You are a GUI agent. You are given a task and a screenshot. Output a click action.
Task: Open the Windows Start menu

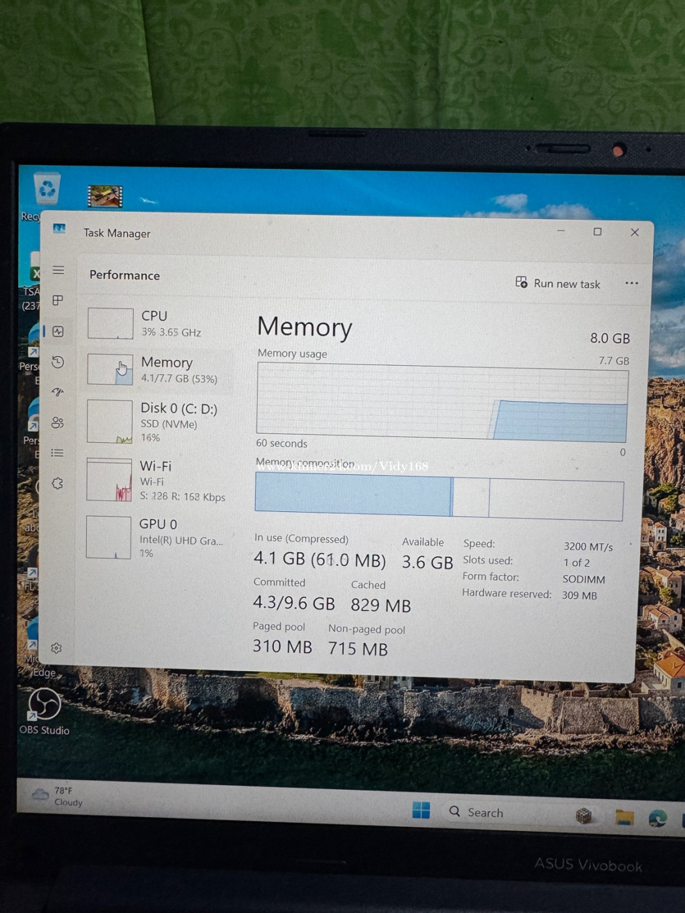pos(421,811)
